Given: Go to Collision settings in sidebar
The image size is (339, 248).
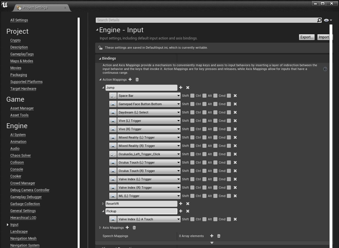Looking at the screenshot, I should tap(17, 162).
